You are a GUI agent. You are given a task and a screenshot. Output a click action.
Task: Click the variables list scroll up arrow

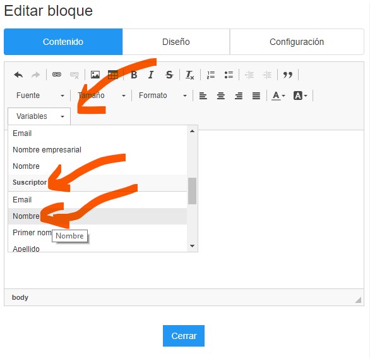pyautogui.click(x=193, y=131)
